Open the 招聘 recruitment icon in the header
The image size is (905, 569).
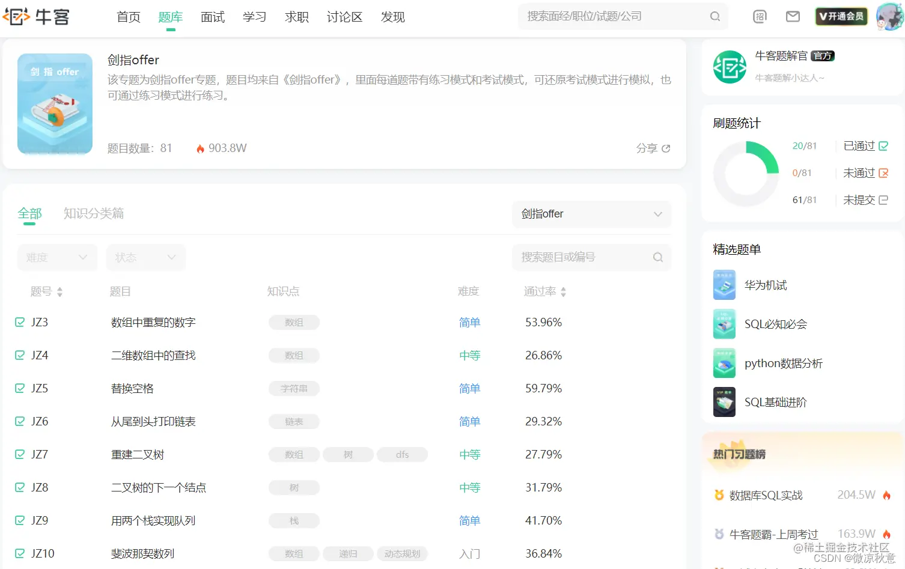click(x=760, y=16)
